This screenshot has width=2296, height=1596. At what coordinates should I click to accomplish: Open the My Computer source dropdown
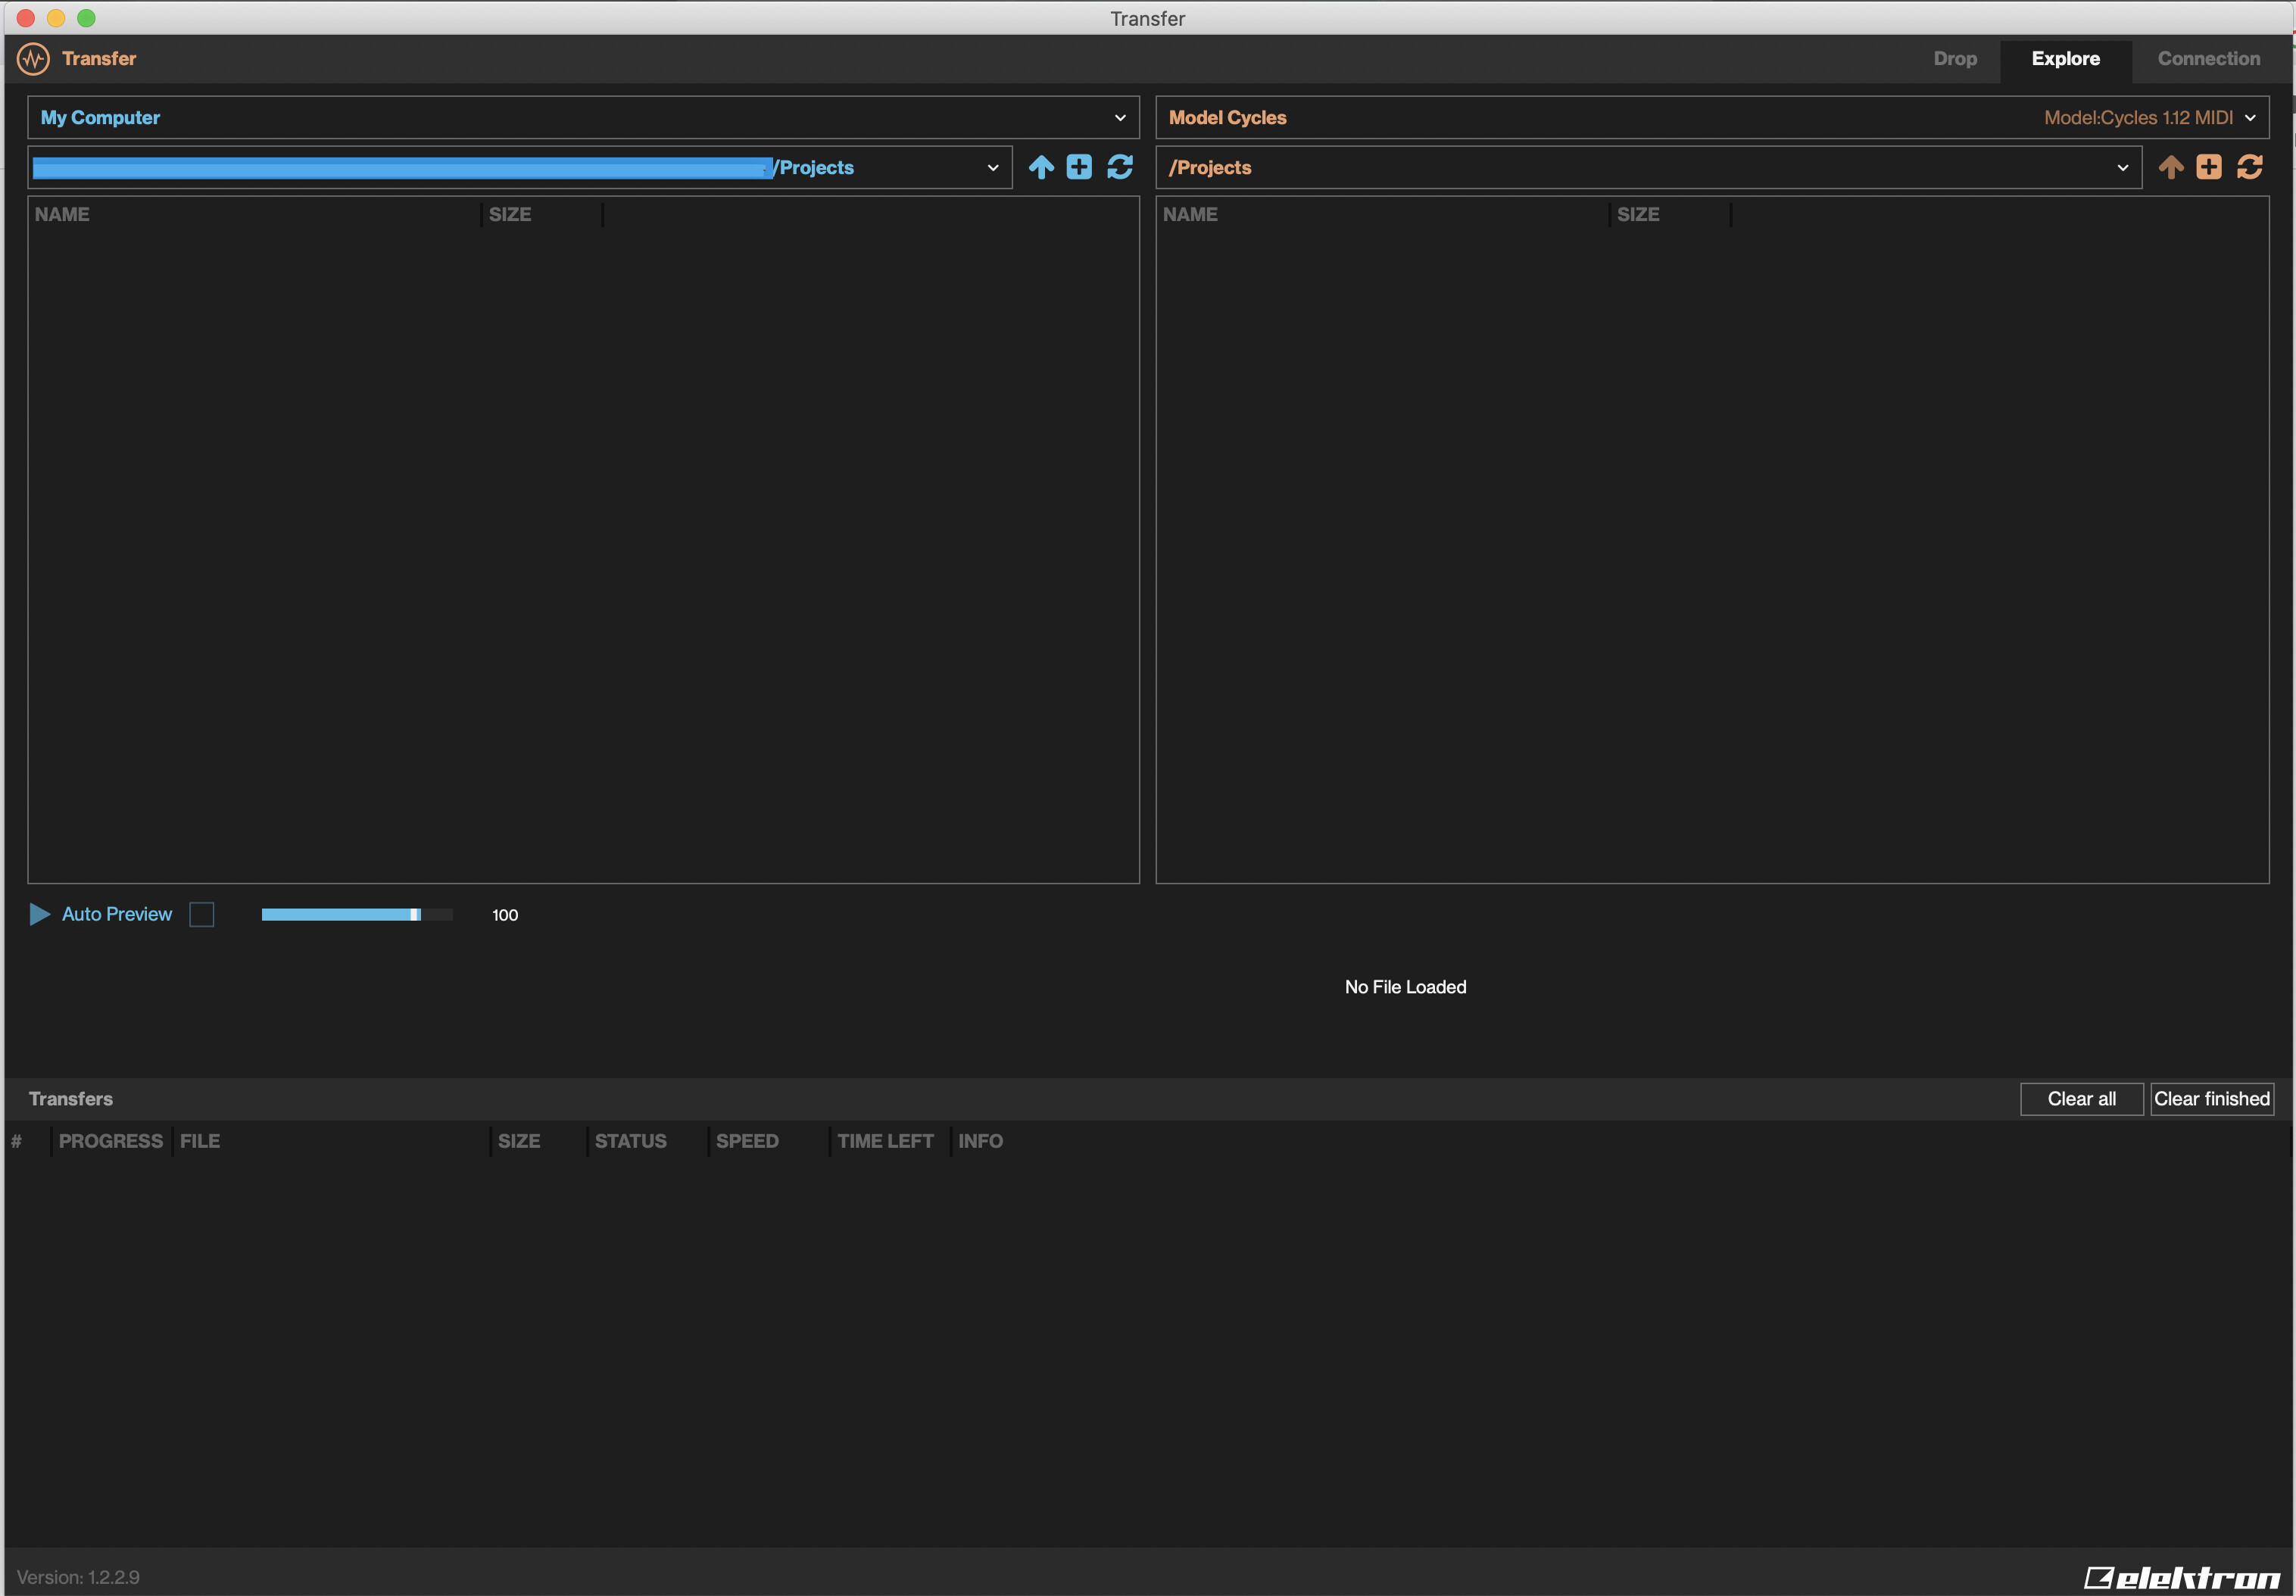pyautogui.click(x=583, y=118)
